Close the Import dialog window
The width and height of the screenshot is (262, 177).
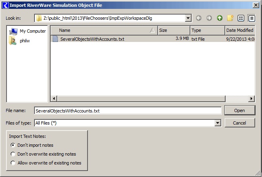[256, 5]
